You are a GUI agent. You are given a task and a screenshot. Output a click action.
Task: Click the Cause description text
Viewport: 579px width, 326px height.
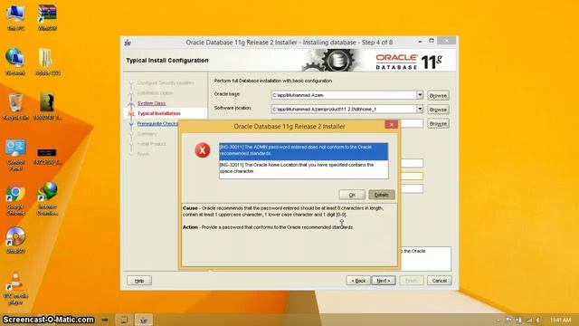283,211
